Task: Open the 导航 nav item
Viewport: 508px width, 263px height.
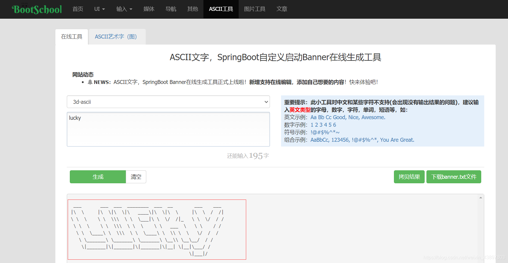Action: point(171,9)
